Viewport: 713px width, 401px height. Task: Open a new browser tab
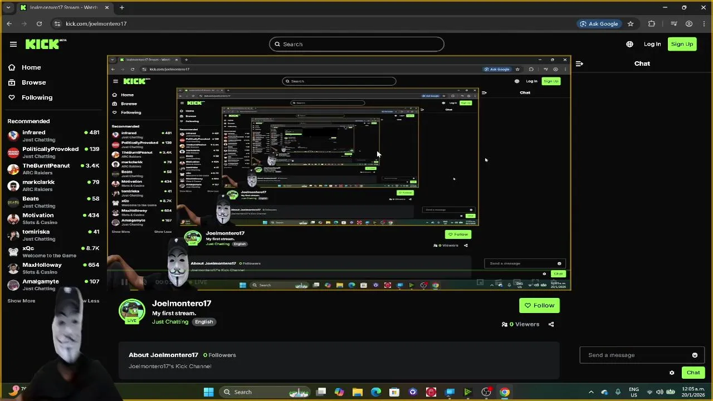[x=121, y=7]
